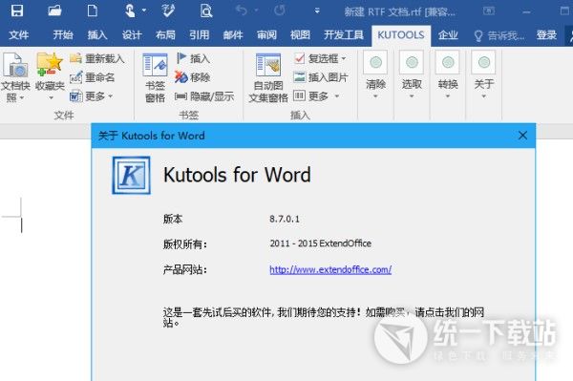Click the Save icon in quick access toolbar

click(17, 11)
